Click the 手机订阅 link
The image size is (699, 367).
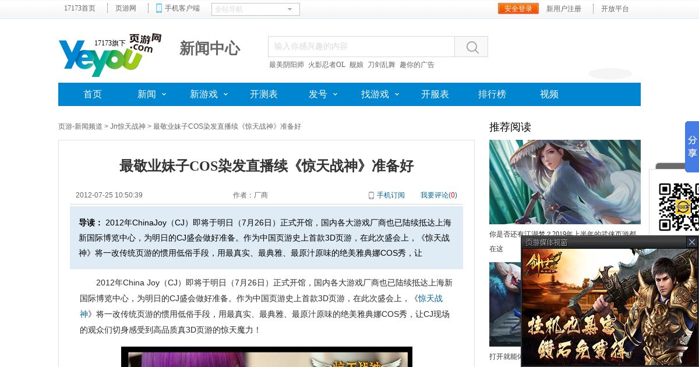tap(391, 195)
